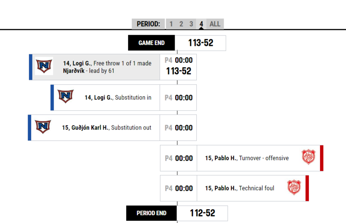Click Þór logo on technical foul event
Viewport: 346px width, 223px height.
pyautogui.click(x=294, y=187)
